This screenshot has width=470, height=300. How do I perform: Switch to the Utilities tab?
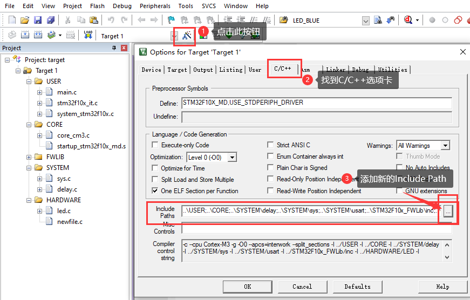pyautogui.click(x=392, y=70)
